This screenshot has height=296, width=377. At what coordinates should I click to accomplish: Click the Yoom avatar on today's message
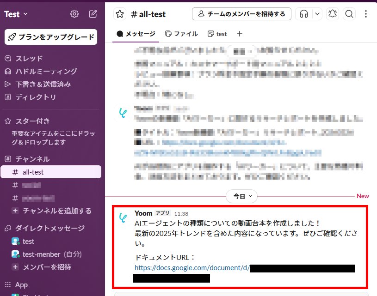click(123, 218)
